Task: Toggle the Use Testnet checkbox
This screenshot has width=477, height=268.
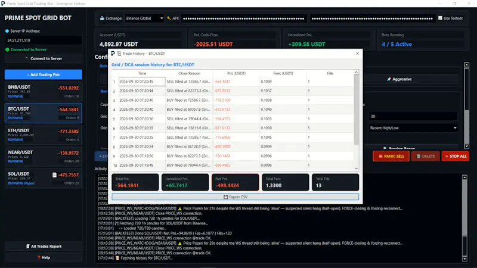Action: (440, 18)
